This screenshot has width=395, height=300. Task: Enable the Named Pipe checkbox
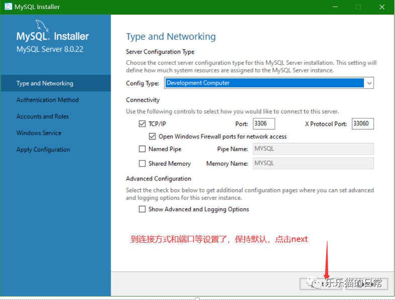point(142,149)
